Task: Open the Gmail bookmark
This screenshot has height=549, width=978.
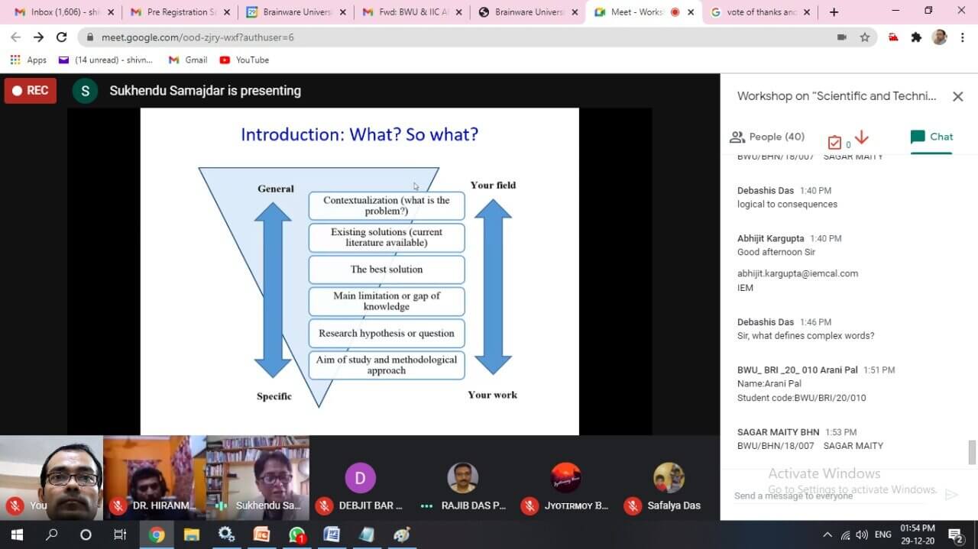Action: click(188, 60)
